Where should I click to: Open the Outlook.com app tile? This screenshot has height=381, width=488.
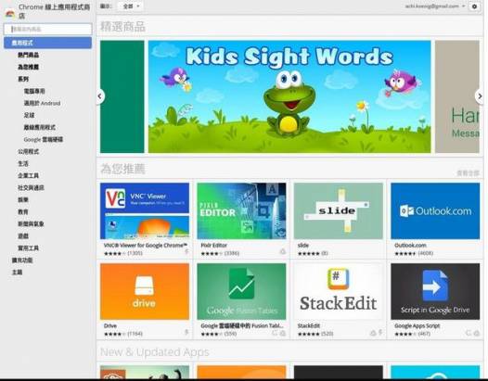click(x=435, y=210)
